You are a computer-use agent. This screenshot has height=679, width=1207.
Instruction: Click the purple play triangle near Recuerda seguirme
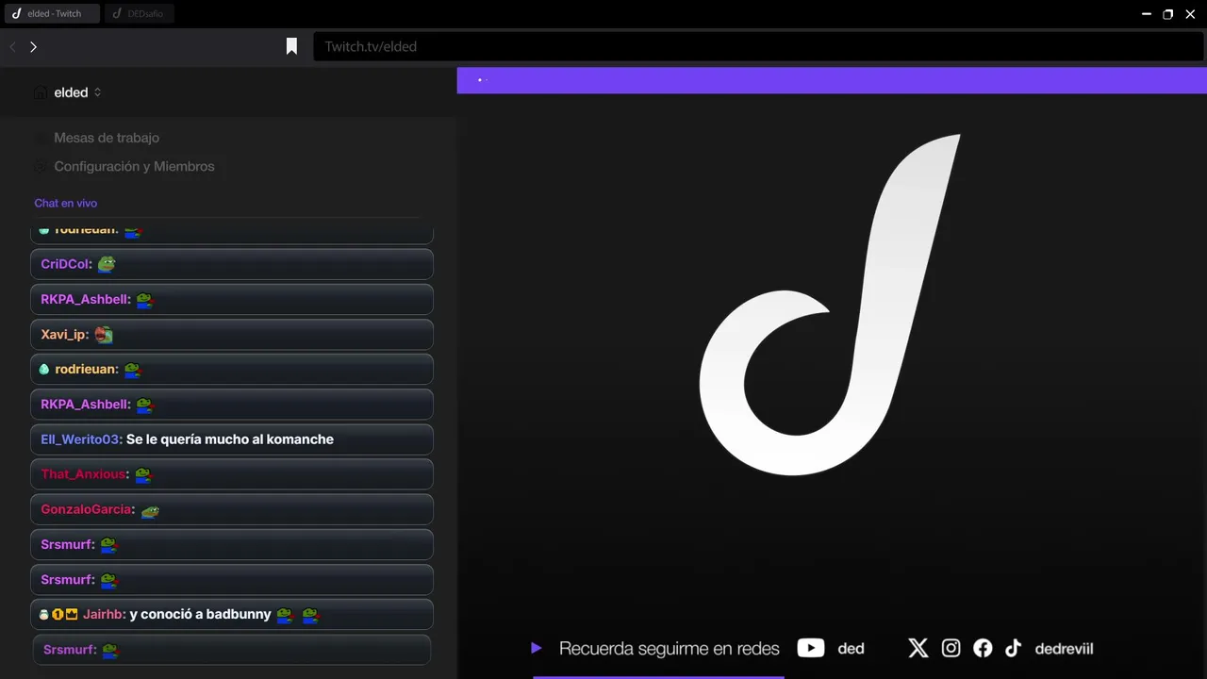point(536,648)
